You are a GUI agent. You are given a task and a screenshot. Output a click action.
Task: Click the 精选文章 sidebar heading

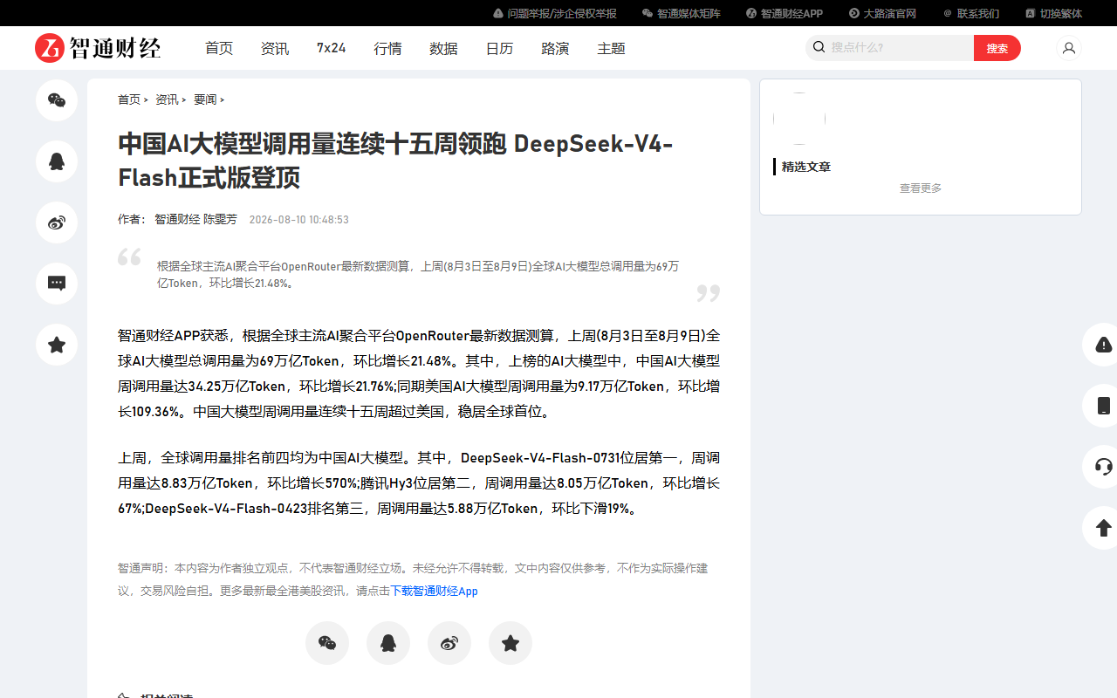click(x=806, y=167)
